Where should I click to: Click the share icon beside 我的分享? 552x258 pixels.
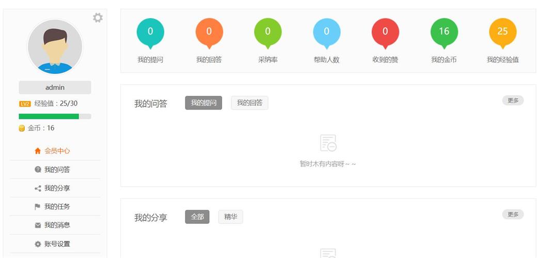tap(38, 188)
